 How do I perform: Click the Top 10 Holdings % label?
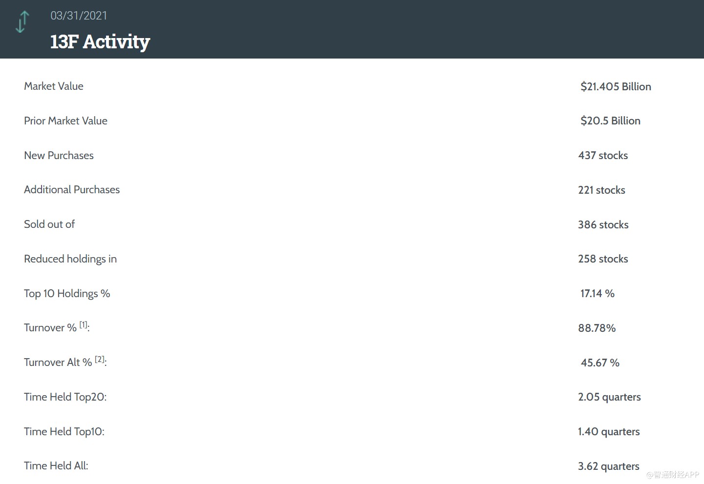[x=67, y=294]
